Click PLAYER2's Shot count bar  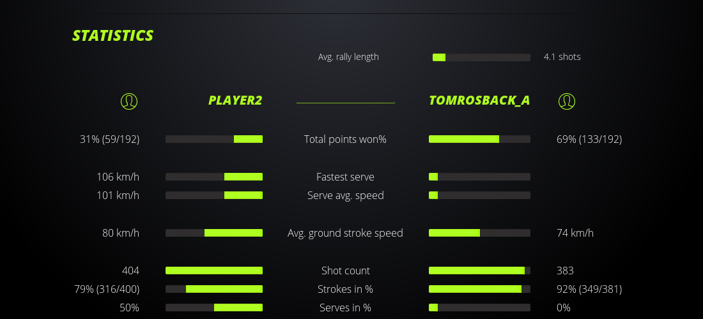tap(214, 271)
